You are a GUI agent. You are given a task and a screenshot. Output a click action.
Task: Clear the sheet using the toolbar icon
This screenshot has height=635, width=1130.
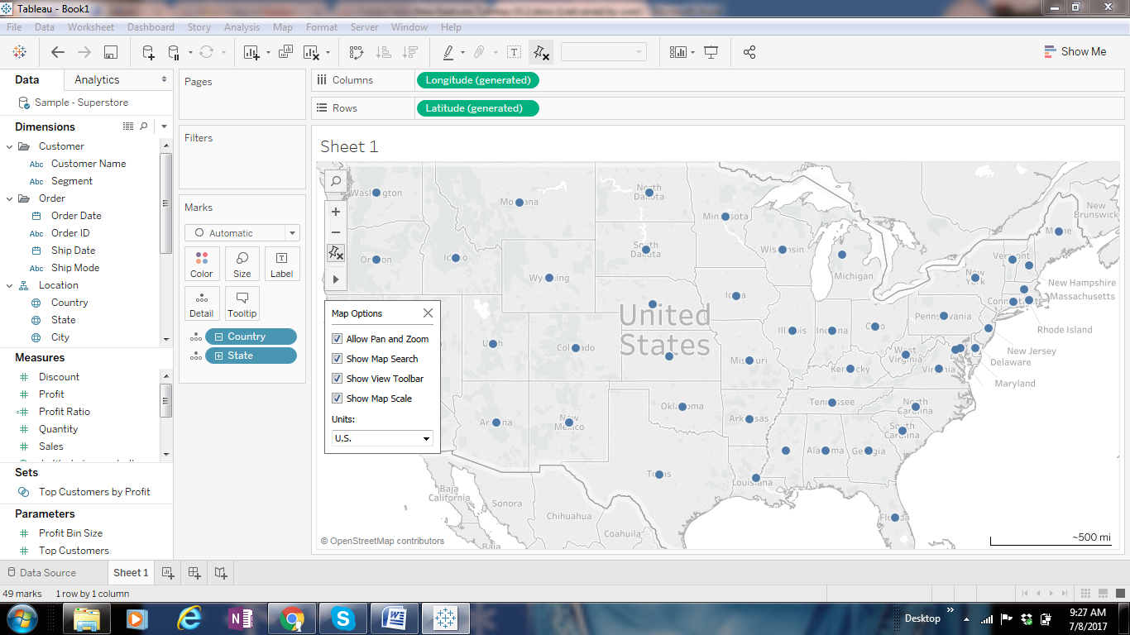(311, 52)
